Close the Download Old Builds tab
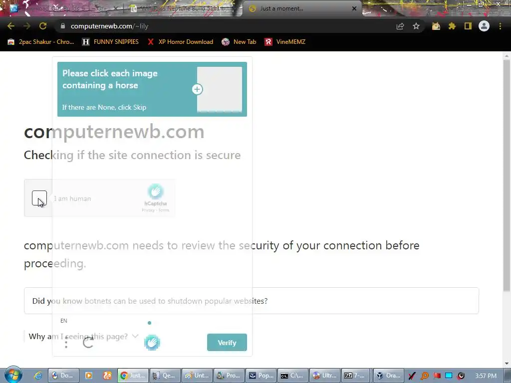The height and width of the screenshot is (383, 511). point(116,8)
